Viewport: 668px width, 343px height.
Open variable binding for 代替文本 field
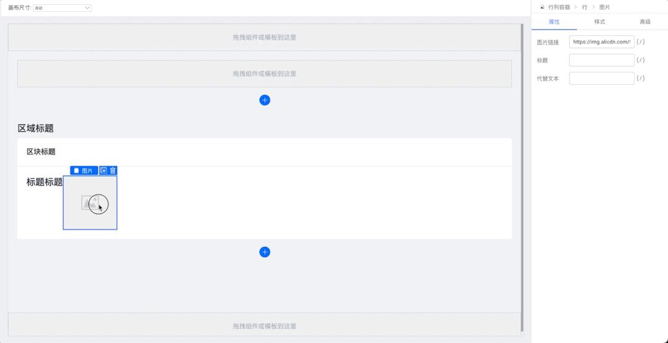pyautogui.click(x=641, y=78)
